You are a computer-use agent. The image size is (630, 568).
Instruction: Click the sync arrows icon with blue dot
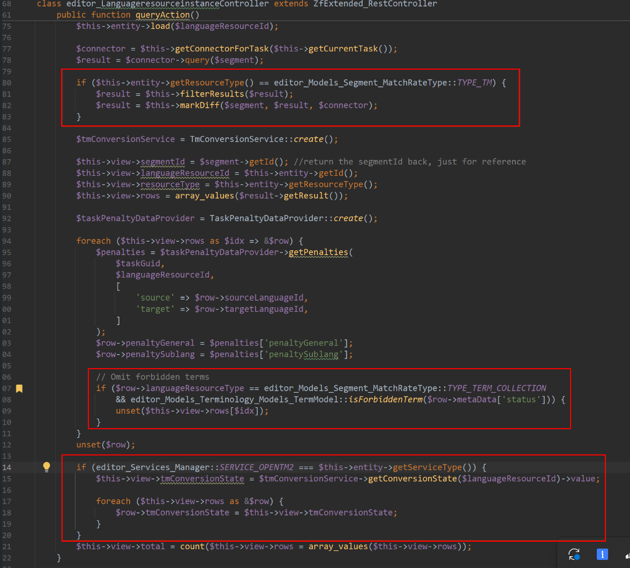pos(574,554)
